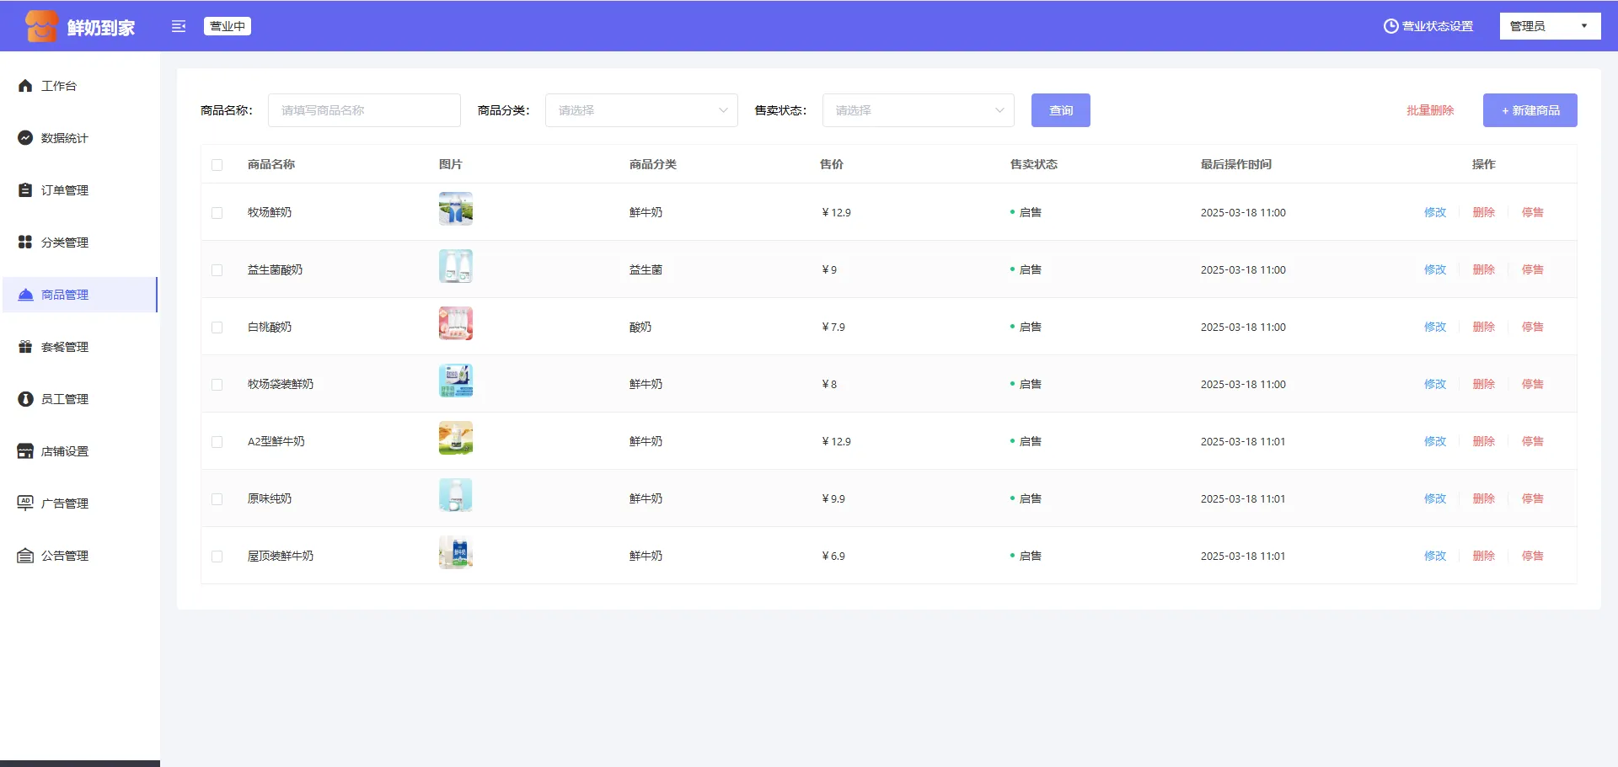The width and height of the screenshot is (1618, 767).
Task: Click the 查询 query button
Action: tap(1060, 110)
